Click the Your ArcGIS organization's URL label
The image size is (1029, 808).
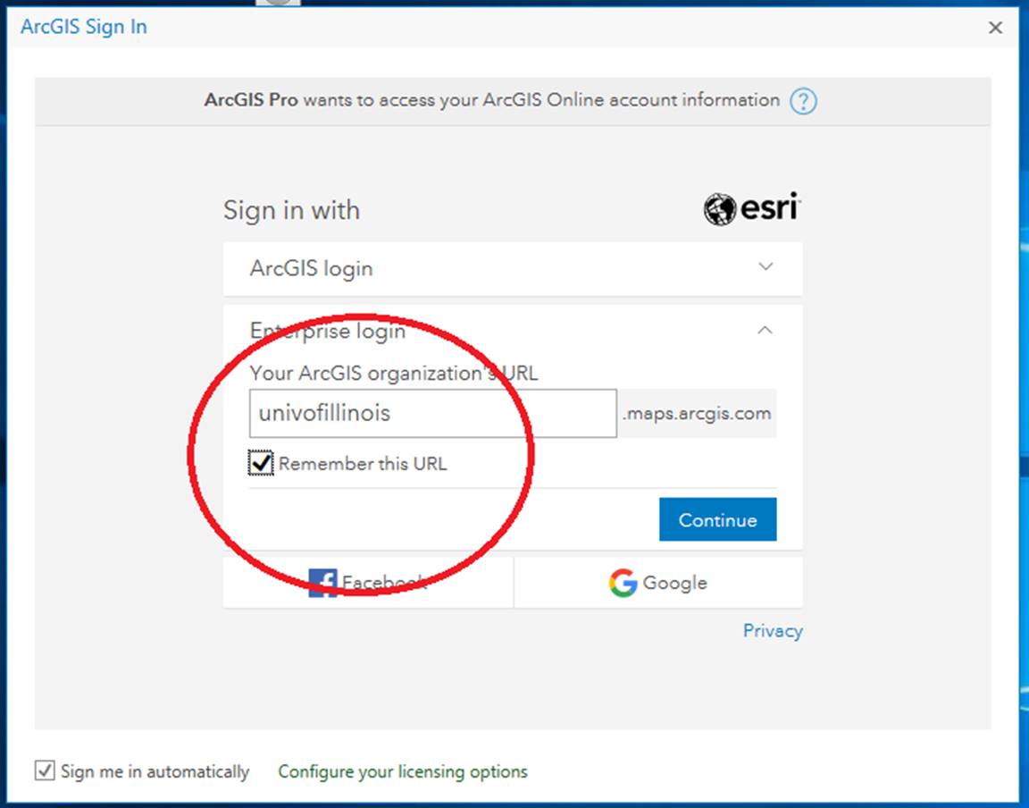(x=394, y=373)
